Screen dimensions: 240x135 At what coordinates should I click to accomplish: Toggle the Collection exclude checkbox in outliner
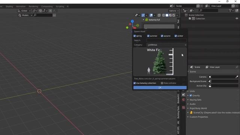pyautogui.click(x=190, y=18)
